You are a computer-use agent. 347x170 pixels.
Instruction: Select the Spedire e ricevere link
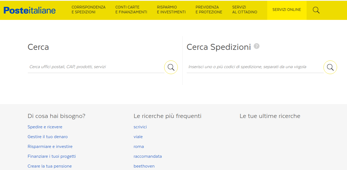(x=45, y=127)
